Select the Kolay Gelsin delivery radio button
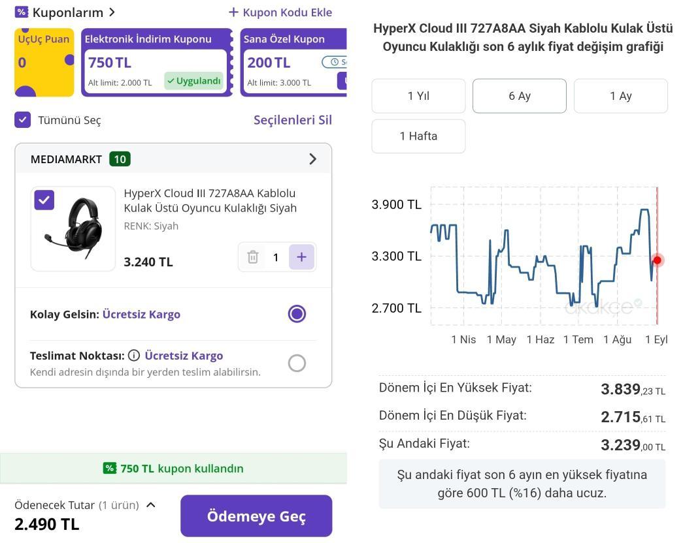 click(297, 314)
